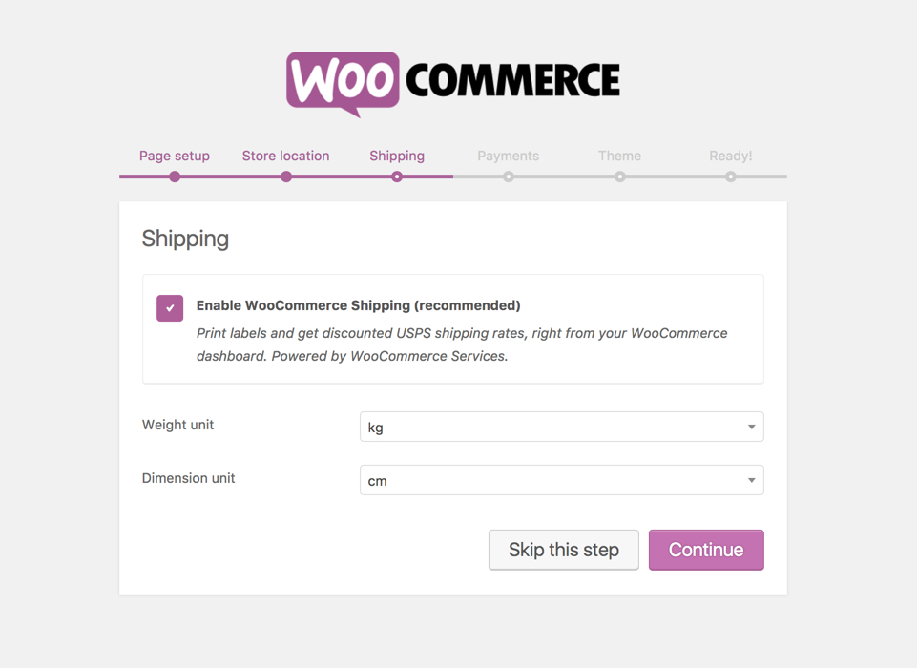Click the Enable WooCommerce Shipping label text
The width and height of the screenshot is (917, 668).
click(359, 305)
